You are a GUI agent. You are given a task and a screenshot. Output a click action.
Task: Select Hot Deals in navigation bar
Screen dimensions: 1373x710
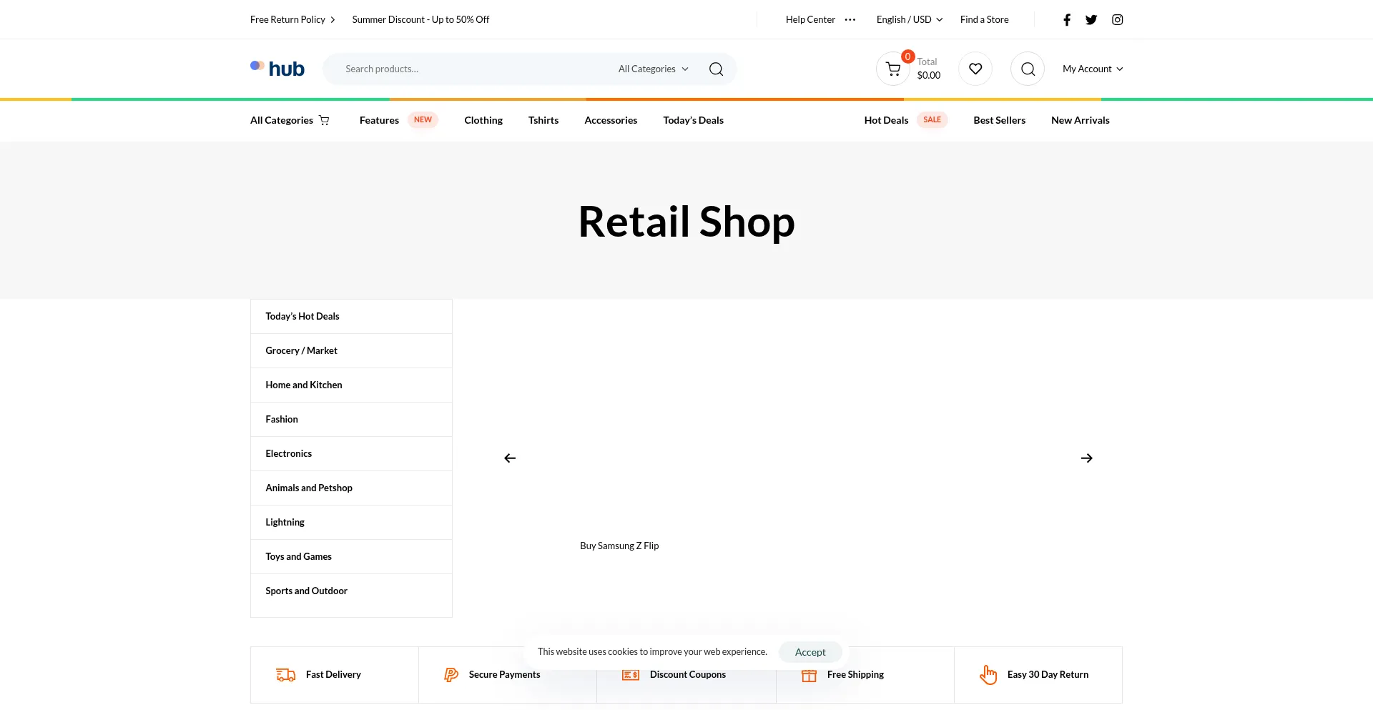[886, 121]
